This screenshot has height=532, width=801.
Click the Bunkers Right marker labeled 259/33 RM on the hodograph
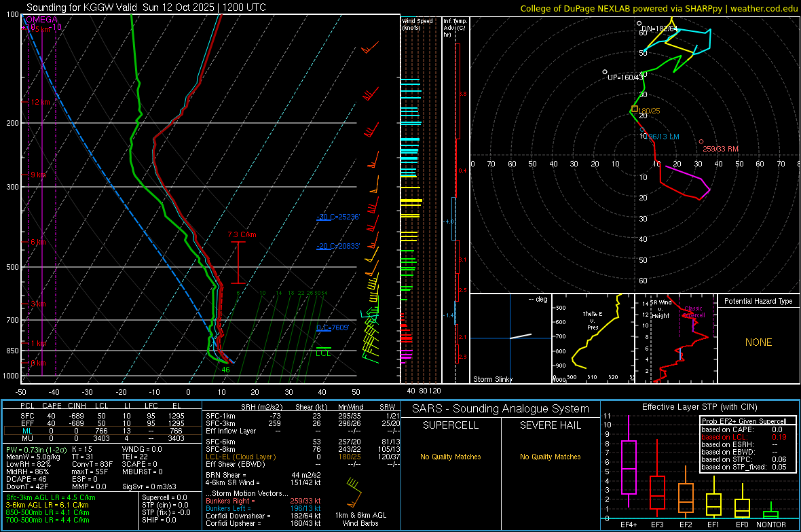coord(701,142)
